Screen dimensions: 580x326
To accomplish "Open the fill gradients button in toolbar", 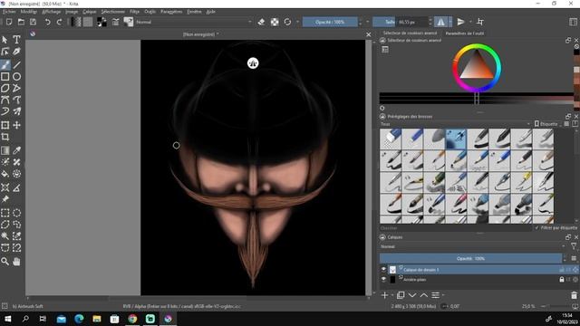I will point(76,22).
